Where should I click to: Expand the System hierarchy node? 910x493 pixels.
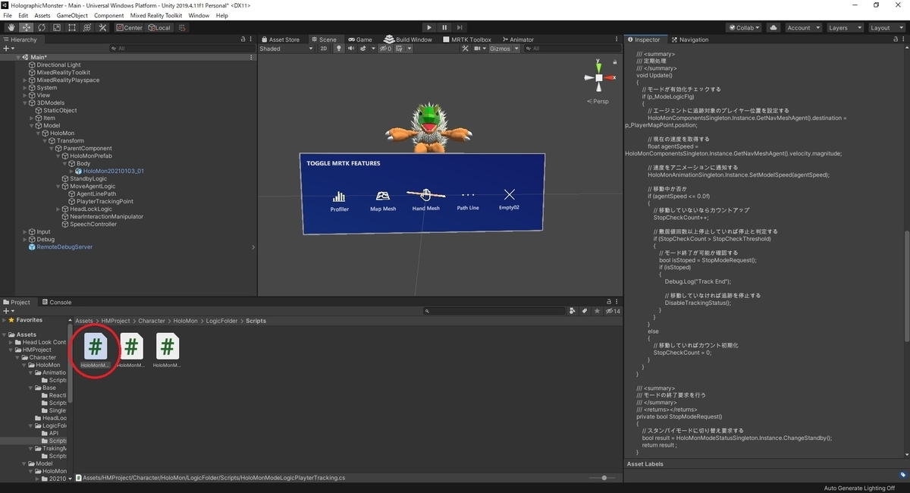tap(25, 88)
